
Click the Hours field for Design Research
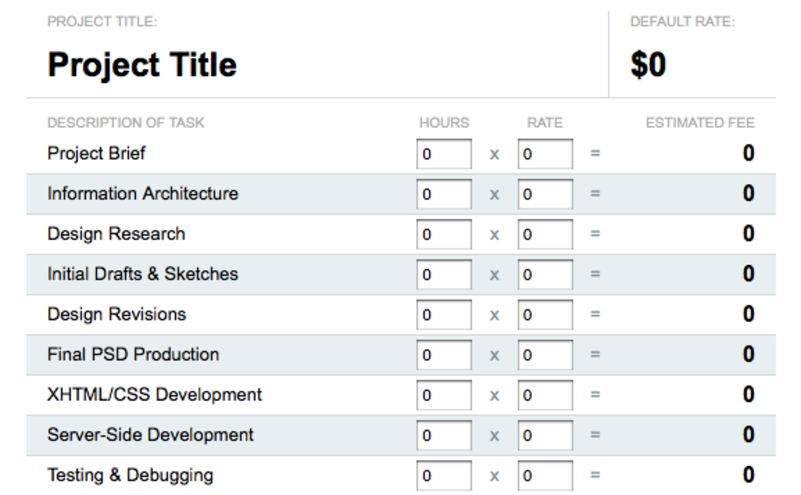(x=443, y=234)
